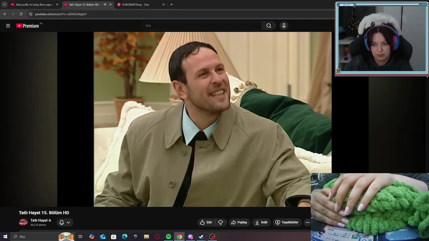The image size is (429, 241).
Task: Open OBS Studio from the taskbar
Action: tap(212, 237)
